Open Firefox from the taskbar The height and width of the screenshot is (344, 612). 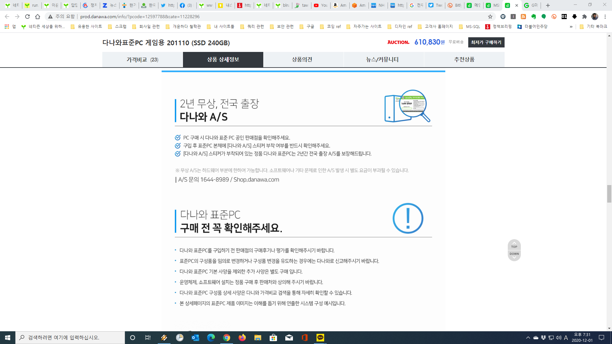click(242, 338)
